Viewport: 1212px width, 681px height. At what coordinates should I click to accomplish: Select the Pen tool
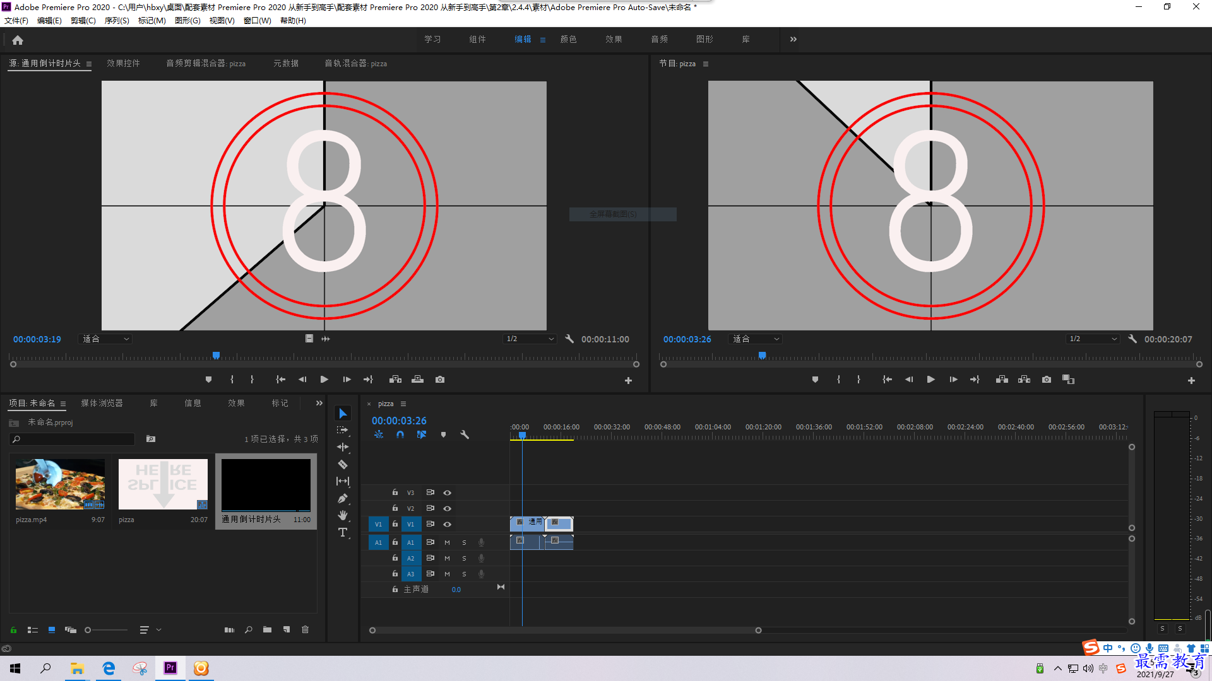[343, 498]
